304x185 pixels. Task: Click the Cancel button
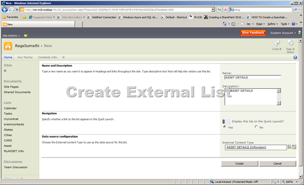coord(277,164)
